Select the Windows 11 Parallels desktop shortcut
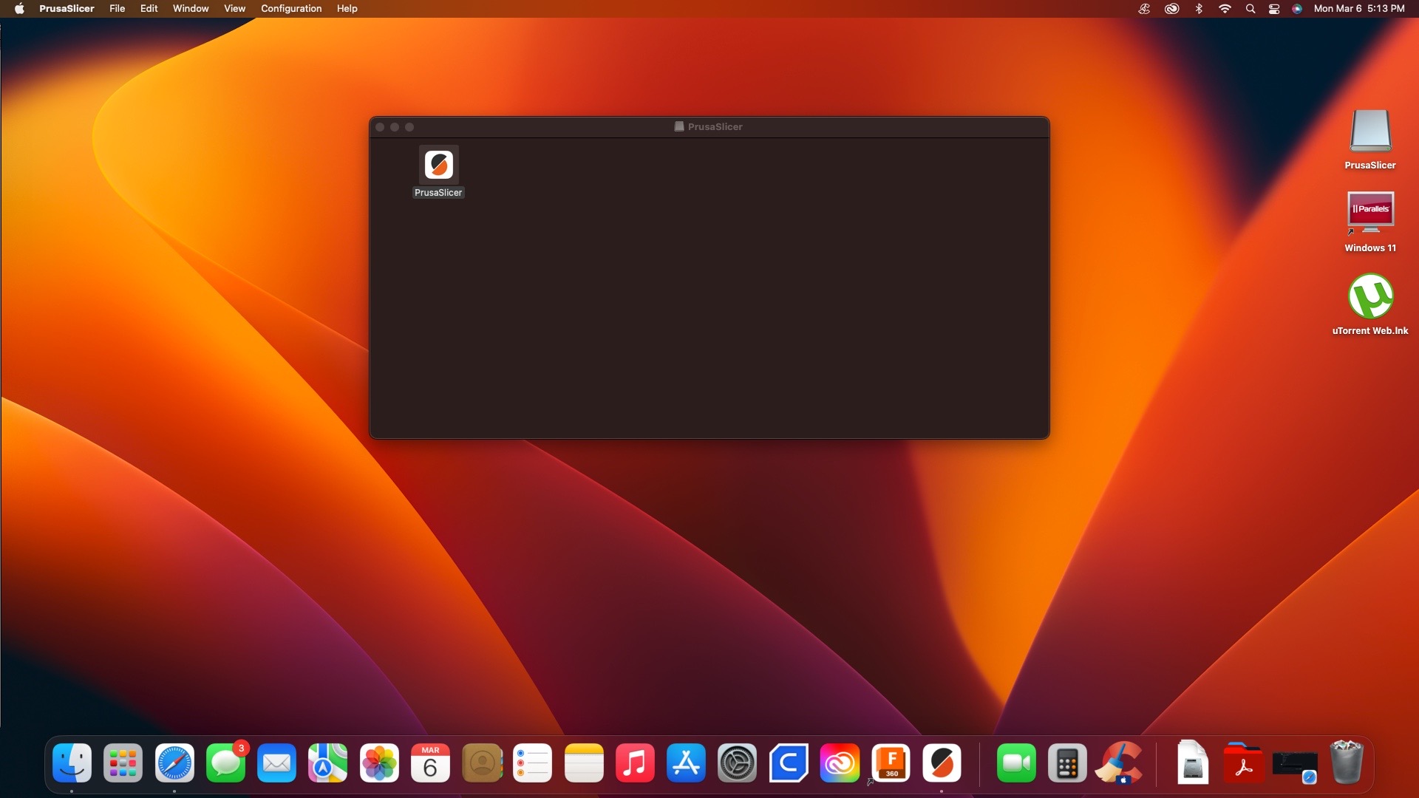 click(x=1370, y=214)
